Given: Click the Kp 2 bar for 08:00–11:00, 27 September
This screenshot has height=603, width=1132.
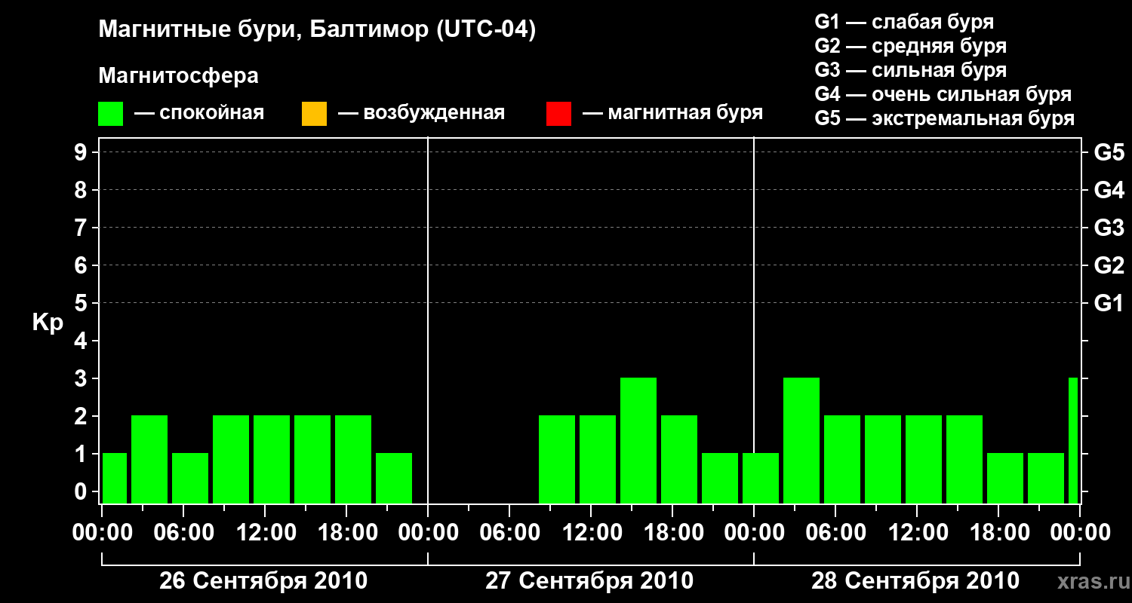Looking at the screenshot, I should click(x=557, y=460).
